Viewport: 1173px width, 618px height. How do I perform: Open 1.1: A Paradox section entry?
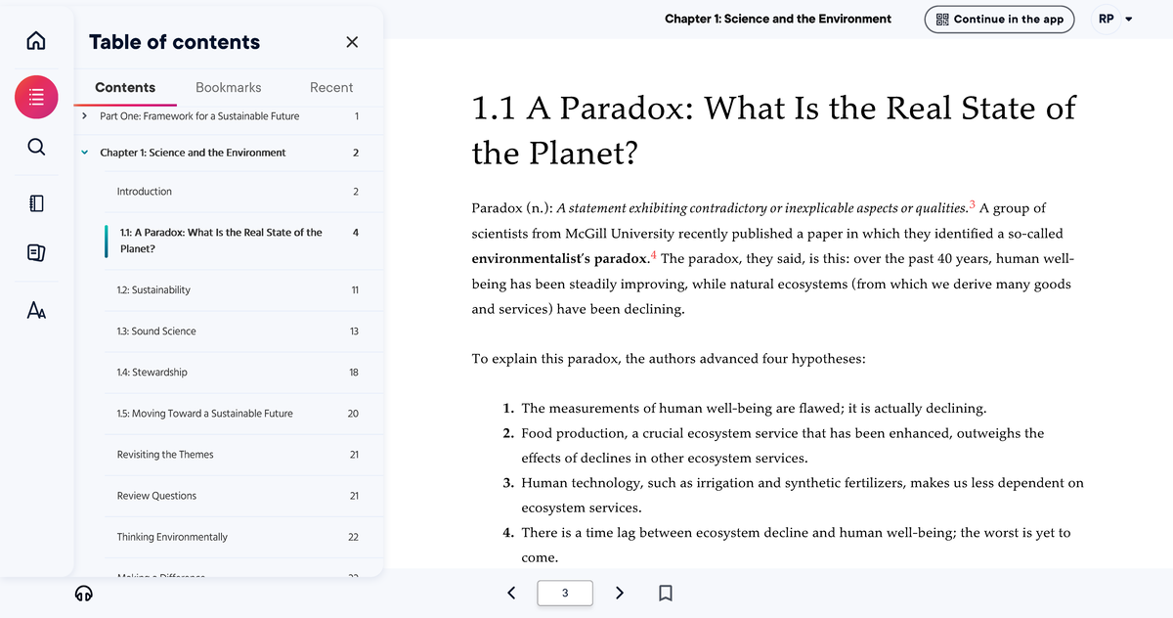(x=221, y=241)
